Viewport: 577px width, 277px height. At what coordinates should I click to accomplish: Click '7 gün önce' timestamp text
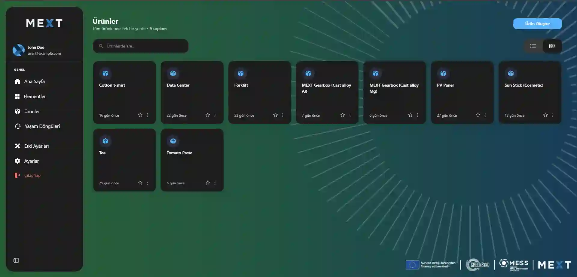coord(311,115)
